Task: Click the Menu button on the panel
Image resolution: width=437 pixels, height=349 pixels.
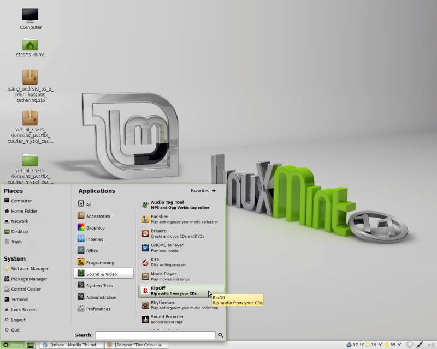Action: (13, 345)
